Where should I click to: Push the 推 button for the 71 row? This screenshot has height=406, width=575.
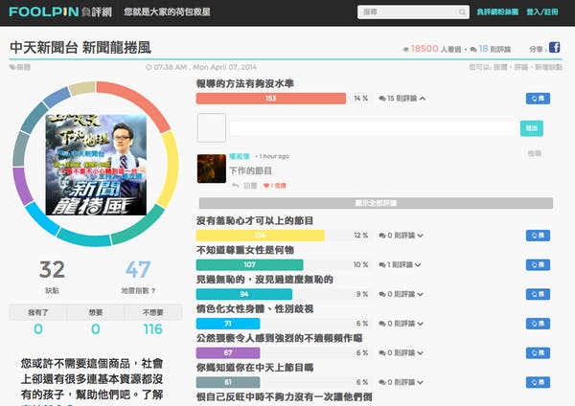[538, 324]
